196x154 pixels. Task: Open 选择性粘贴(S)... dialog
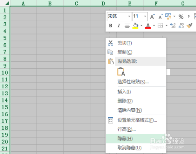point(136,82)
